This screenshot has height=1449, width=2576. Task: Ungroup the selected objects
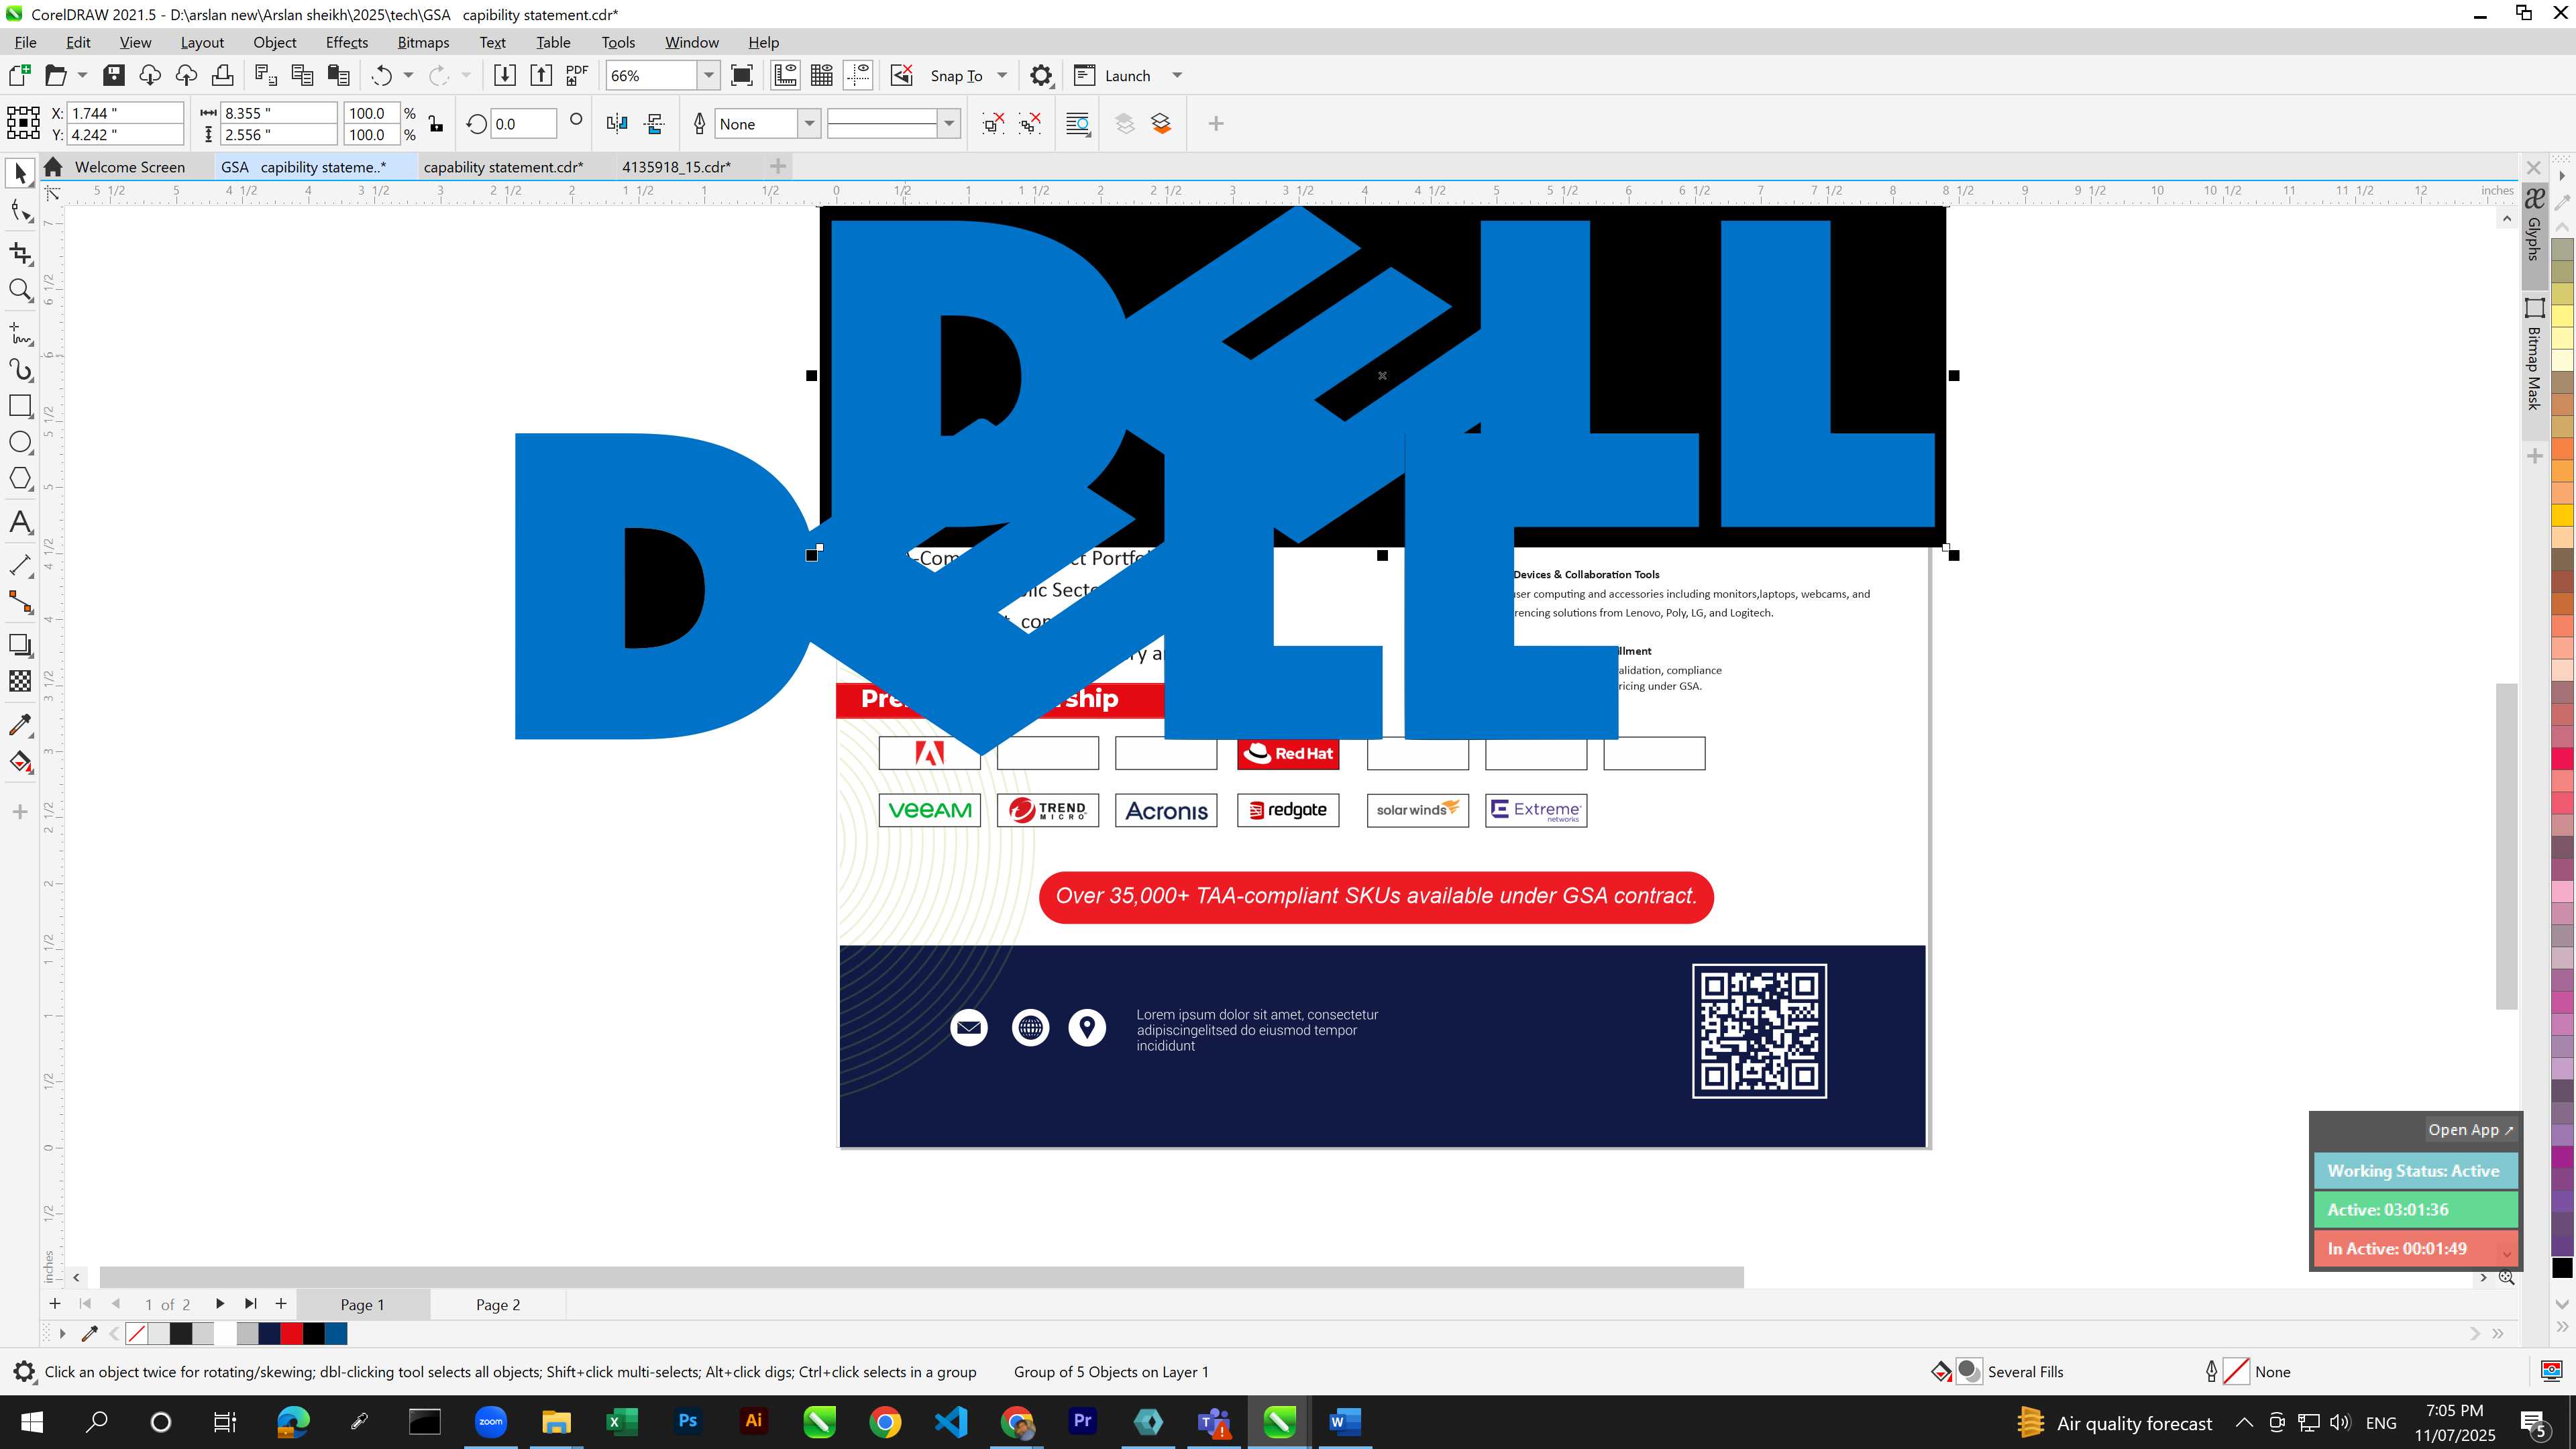click(x=993, y=123)
